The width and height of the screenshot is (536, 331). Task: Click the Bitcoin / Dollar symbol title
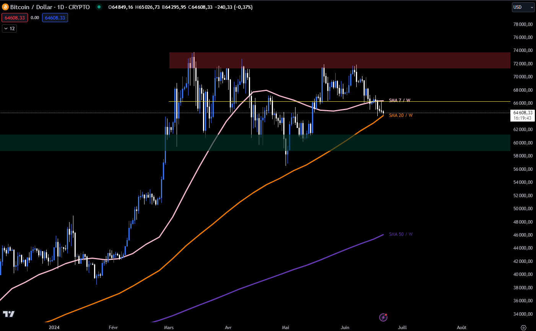50,7
